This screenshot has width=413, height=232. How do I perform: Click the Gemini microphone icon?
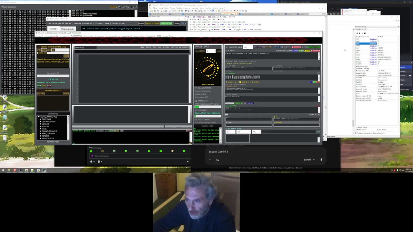click(321, 159)
